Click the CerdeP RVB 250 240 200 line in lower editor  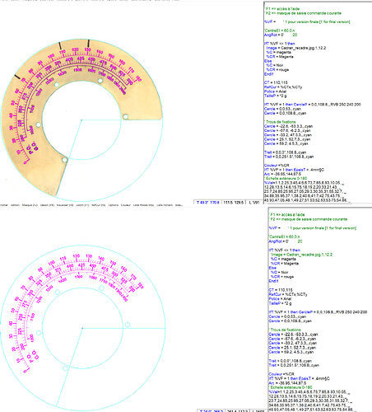point(318,312)
